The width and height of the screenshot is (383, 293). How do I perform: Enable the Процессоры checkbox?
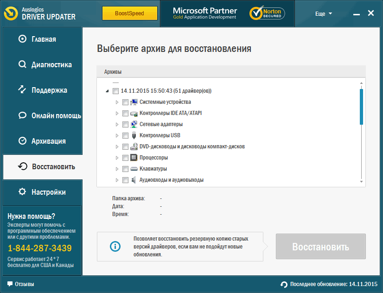point(125,158)
